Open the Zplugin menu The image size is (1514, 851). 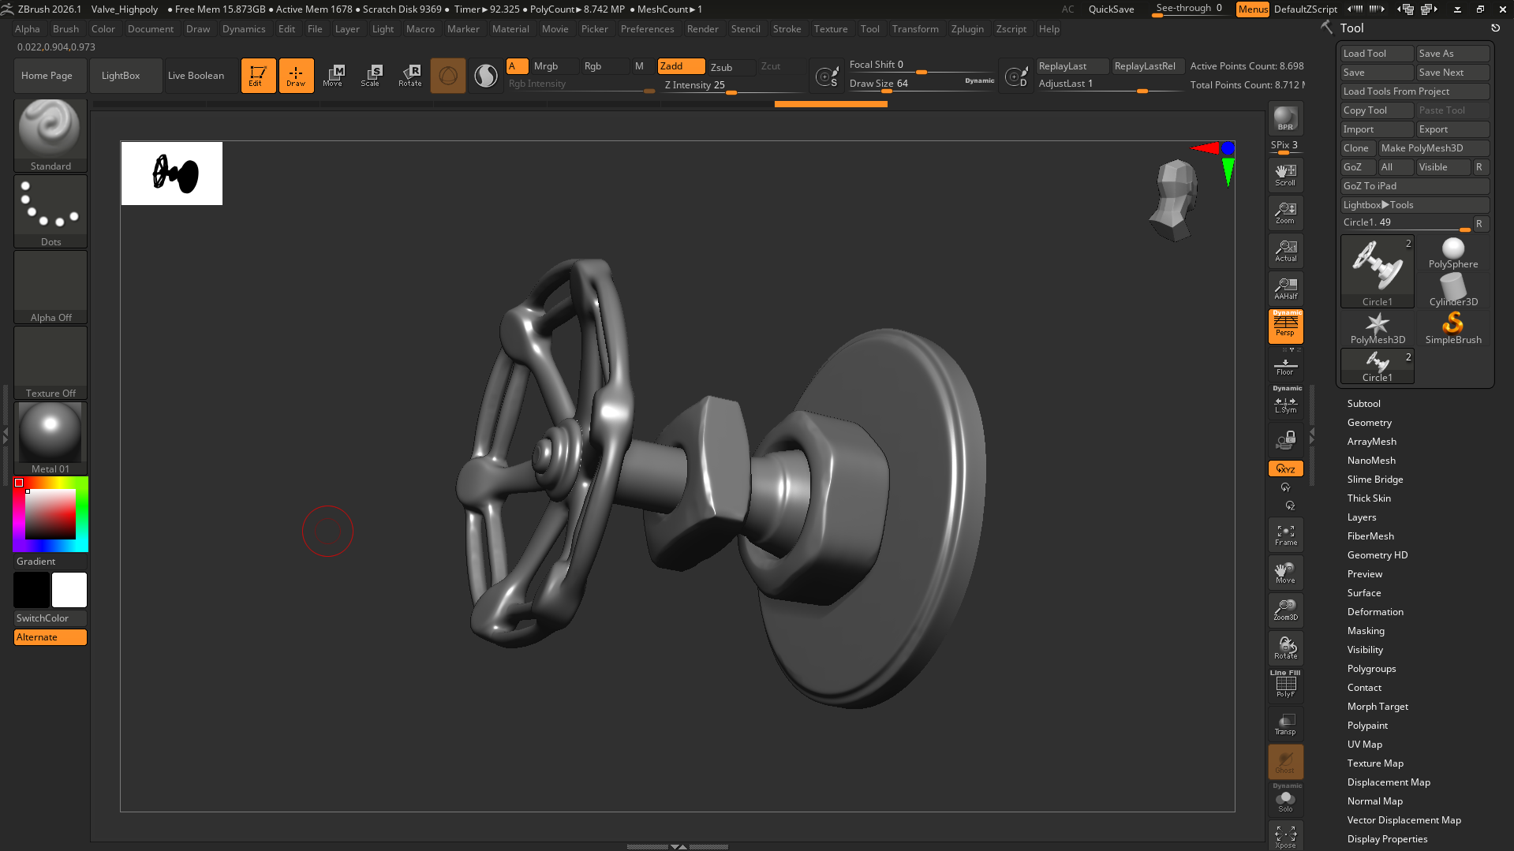click(x=967, y=29)
